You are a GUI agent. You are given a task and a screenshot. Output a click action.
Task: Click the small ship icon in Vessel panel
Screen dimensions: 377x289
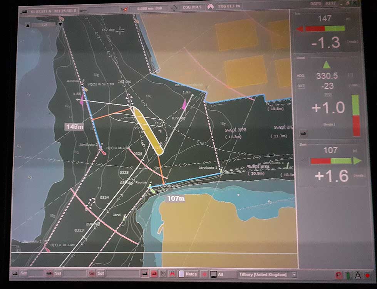click(304, 133)
